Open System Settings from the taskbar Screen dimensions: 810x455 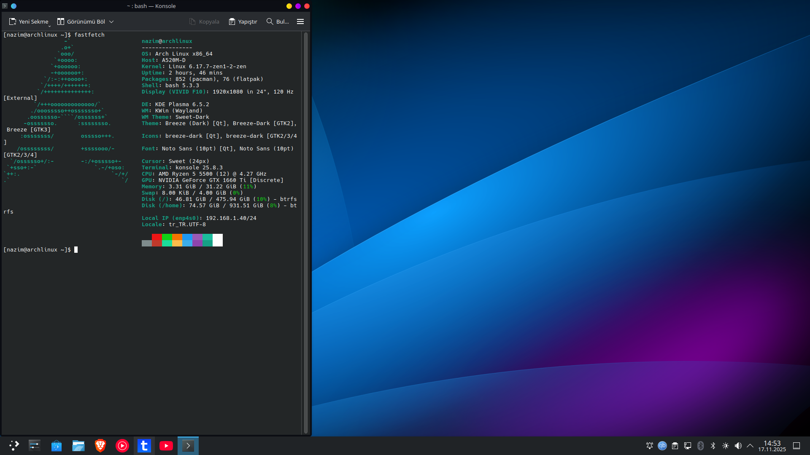pyautogui.click(x=35, y=446)
